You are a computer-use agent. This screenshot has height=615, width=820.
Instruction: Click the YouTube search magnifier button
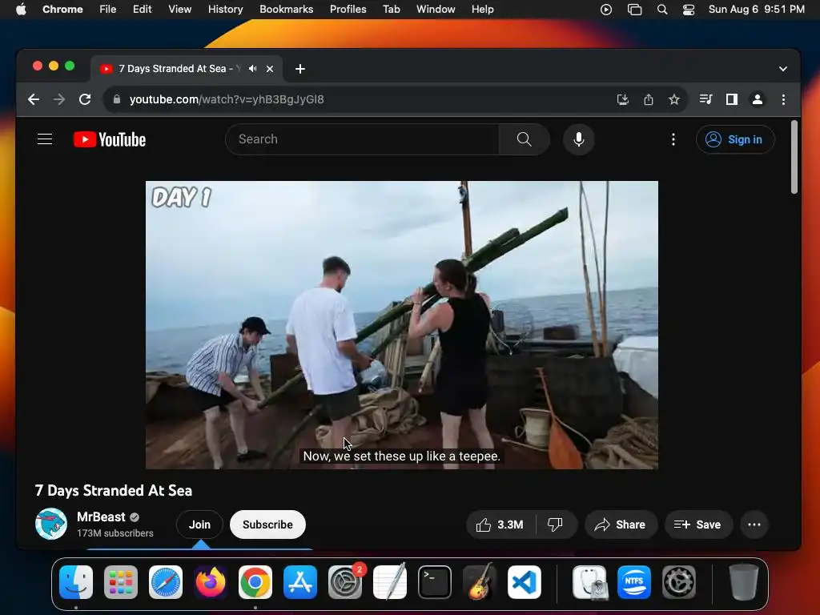click(524, 139)
